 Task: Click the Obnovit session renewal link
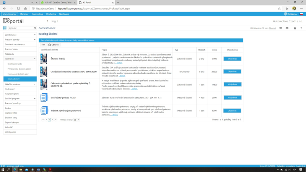(x=272, y=28)
